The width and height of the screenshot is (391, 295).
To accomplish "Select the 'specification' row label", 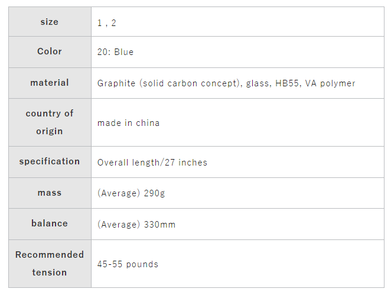I will (x=50, y=161).
